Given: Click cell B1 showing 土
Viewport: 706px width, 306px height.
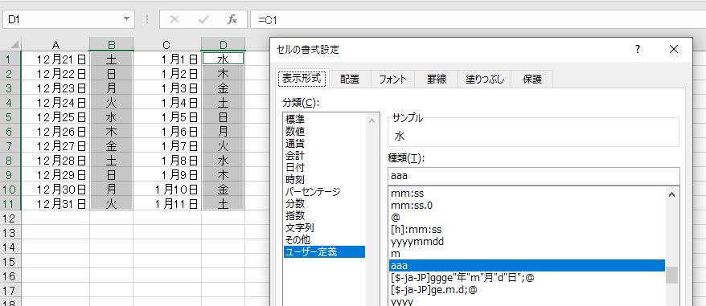Looking at the screenshot, I should 111,59.
